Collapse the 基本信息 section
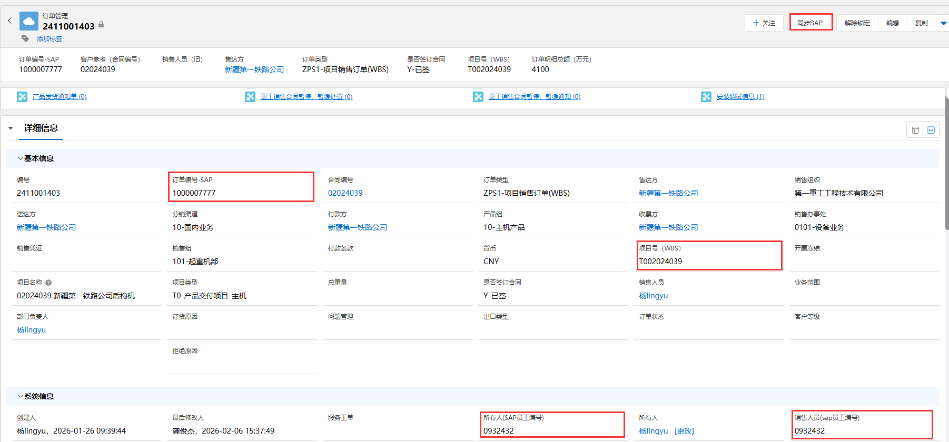 (21, 158)
